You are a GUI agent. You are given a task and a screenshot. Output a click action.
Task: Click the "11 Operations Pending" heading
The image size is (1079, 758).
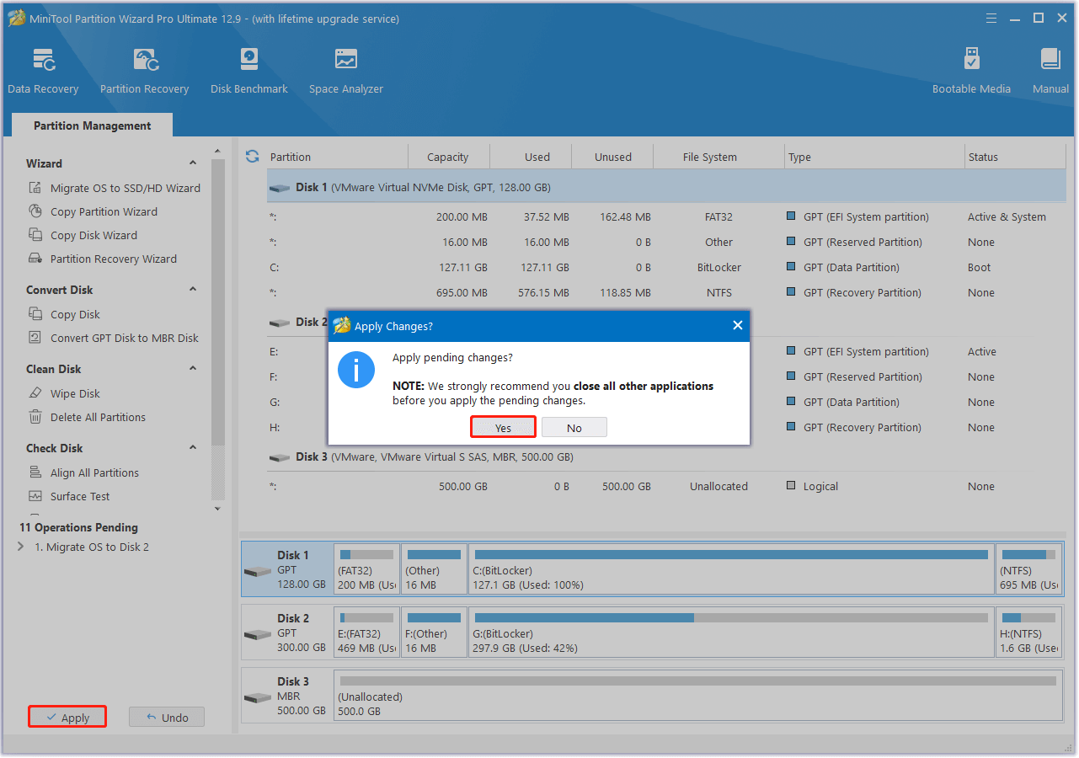click(78, 527)
